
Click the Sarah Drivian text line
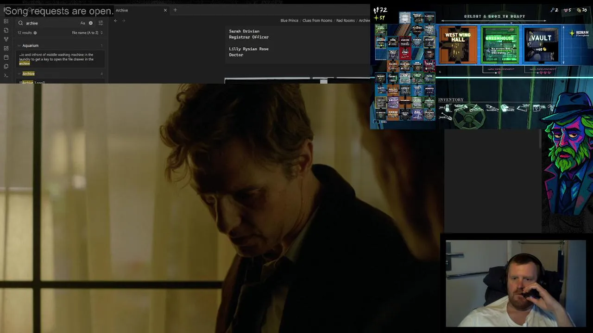pos(244,31)
